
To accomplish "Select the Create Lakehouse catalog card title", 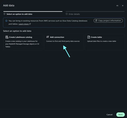I will 21,37.
